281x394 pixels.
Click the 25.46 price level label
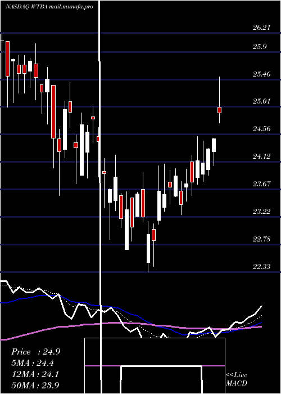click(261, 74)
